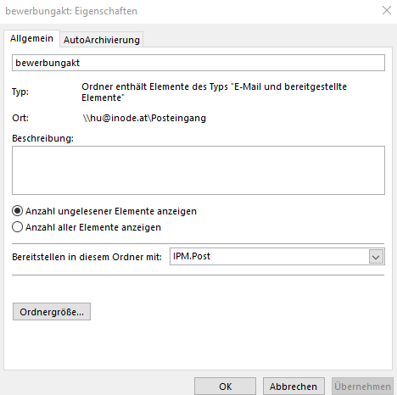This screenshot has width=397, height=395.
Task: Click the Ordner enthält Elemente type text
Action: point(214,92)
